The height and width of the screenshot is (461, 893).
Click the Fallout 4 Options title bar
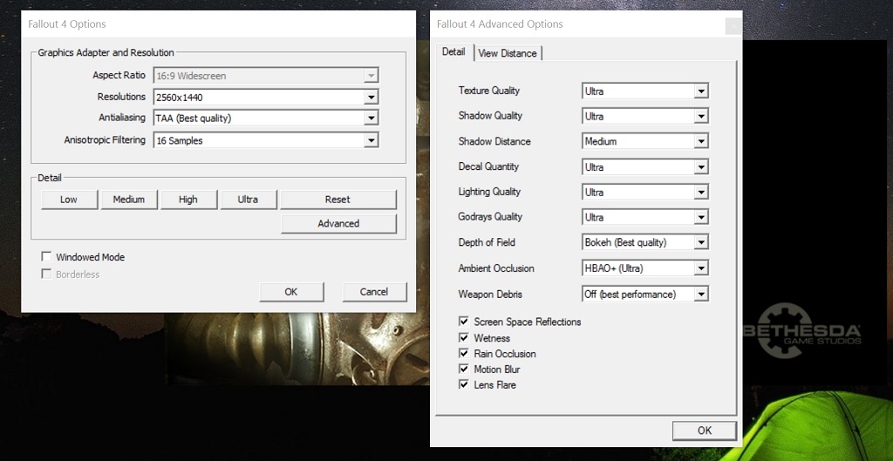point(218,24)
